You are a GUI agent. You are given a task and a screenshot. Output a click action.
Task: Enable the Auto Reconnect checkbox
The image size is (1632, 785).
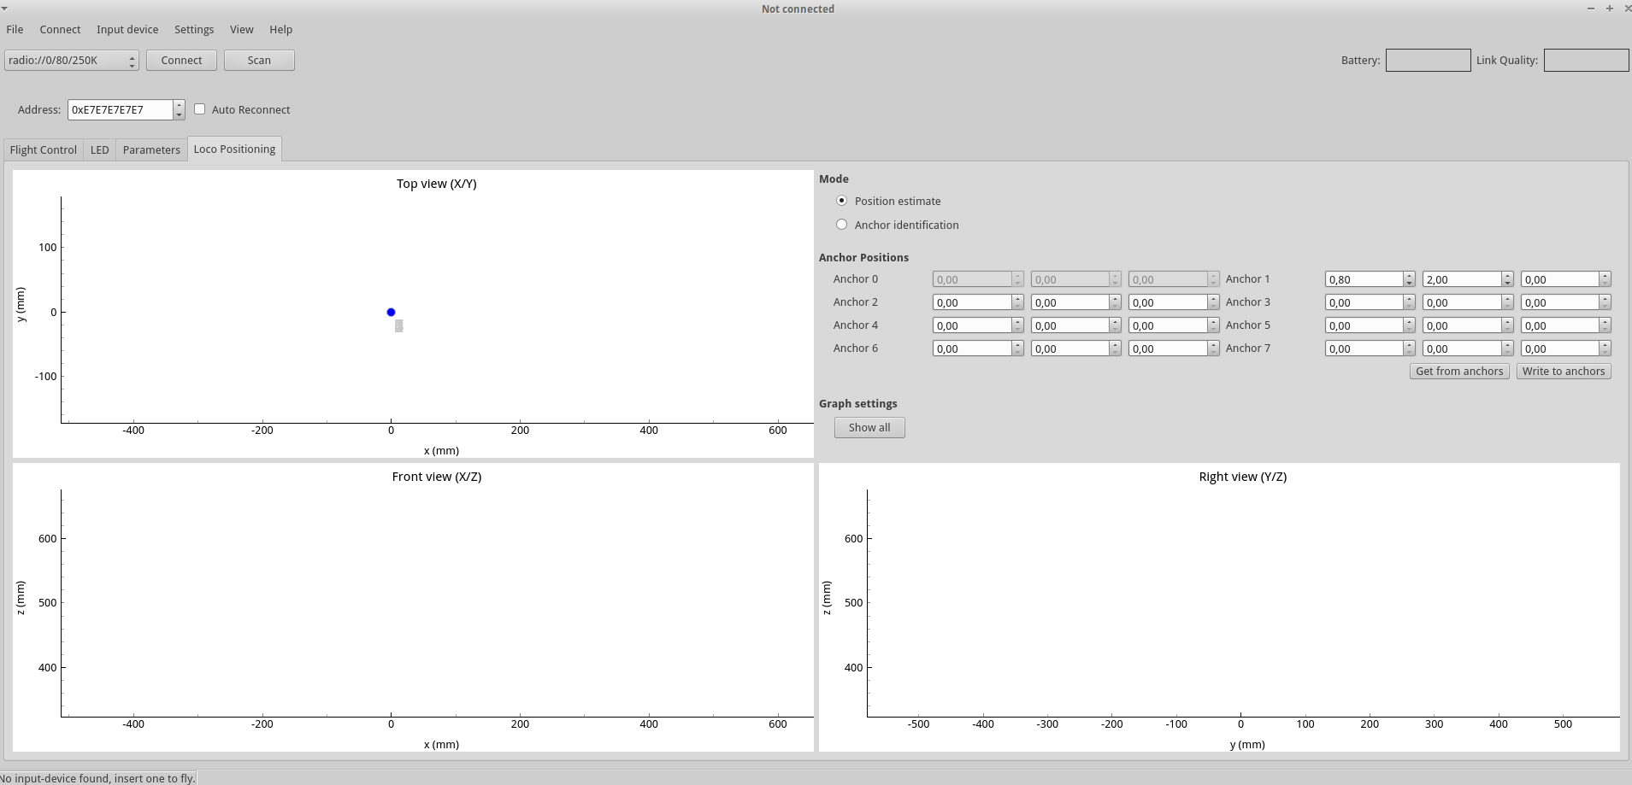tap(200, 109)
